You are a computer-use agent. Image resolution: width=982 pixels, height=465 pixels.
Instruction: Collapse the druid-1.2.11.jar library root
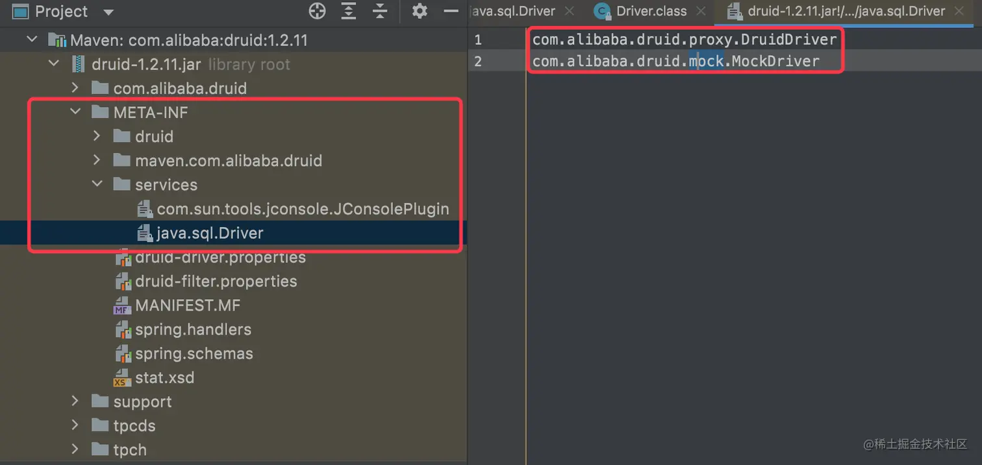coord(54,64)
